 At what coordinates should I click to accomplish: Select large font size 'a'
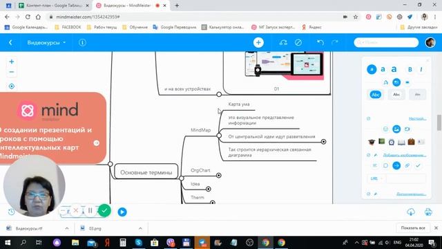coord(394,69)
